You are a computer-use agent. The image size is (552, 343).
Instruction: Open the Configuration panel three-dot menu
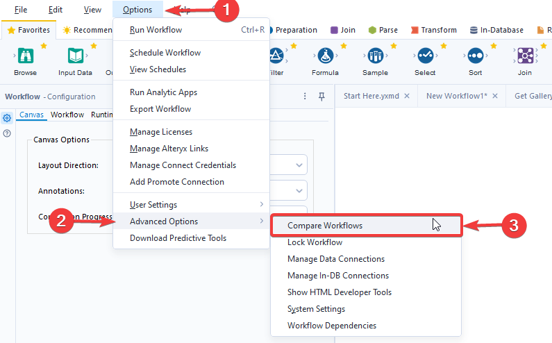tap(305, 97)
